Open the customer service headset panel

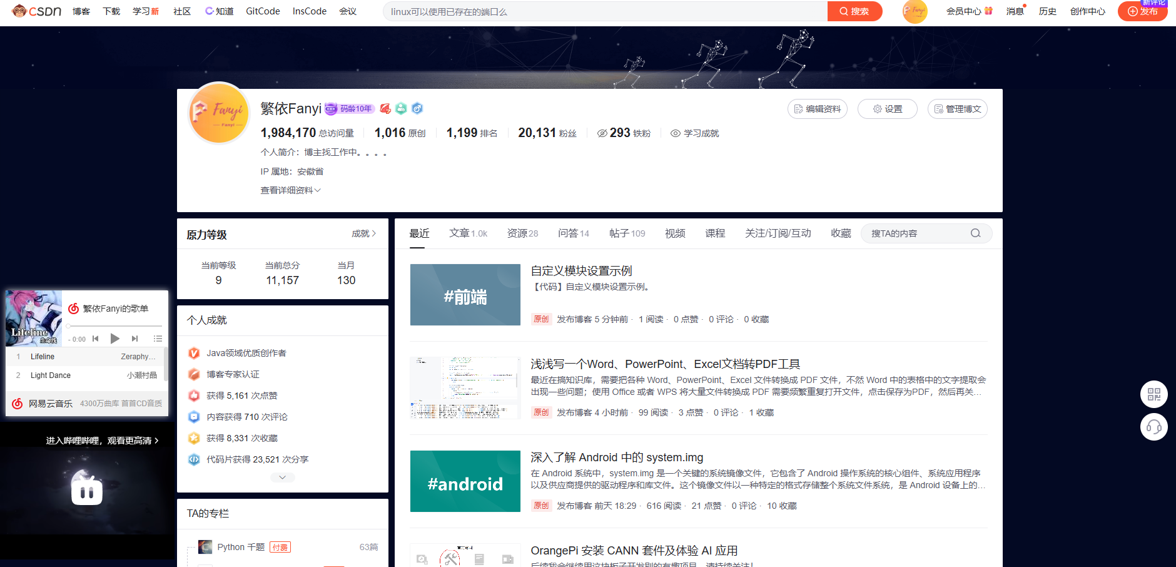pos(1154,427)
